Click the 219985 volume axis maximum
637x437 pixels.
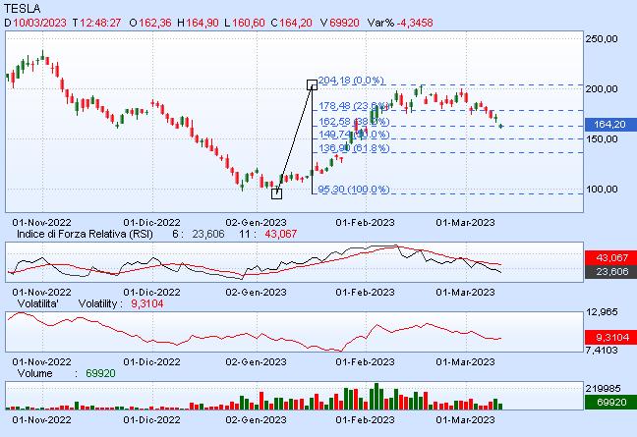coord(603,389)
